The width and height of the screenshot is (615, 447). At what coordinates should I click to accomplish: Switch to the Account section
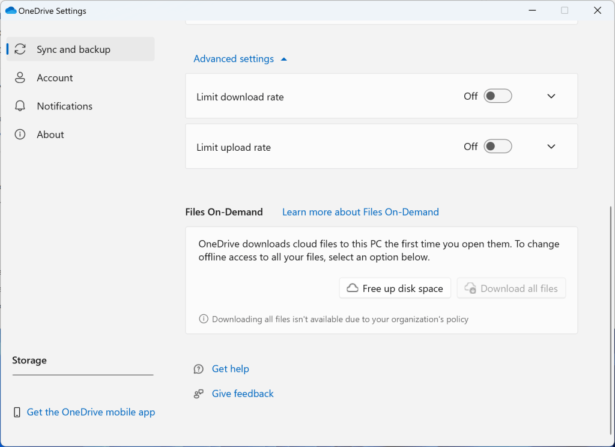pyautogui.click(x=55, y=78)
